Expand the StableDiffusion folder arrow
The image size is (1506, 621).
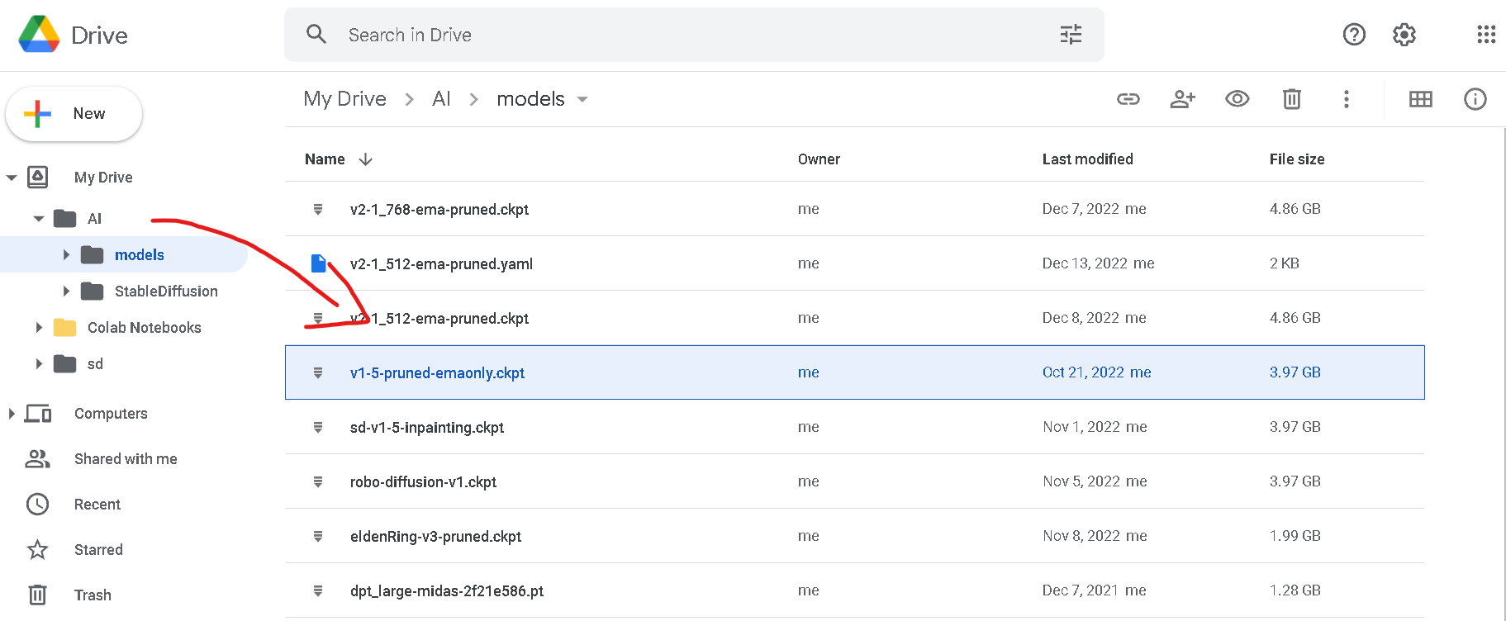(x=66, y=291)
